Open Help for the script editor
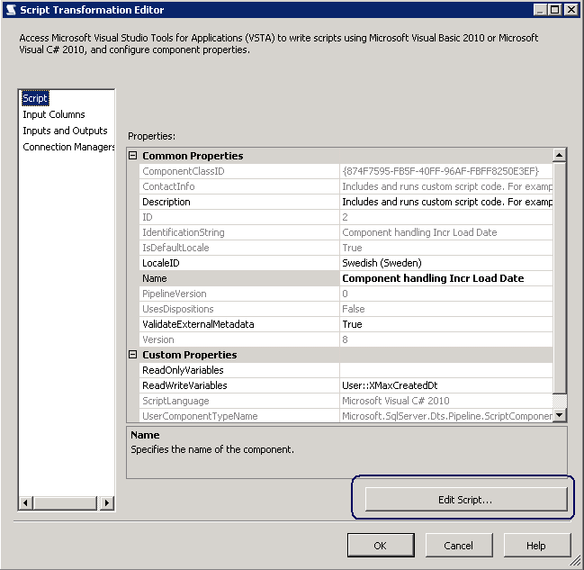The image size is (584, 570). click(x=536, y=545)
